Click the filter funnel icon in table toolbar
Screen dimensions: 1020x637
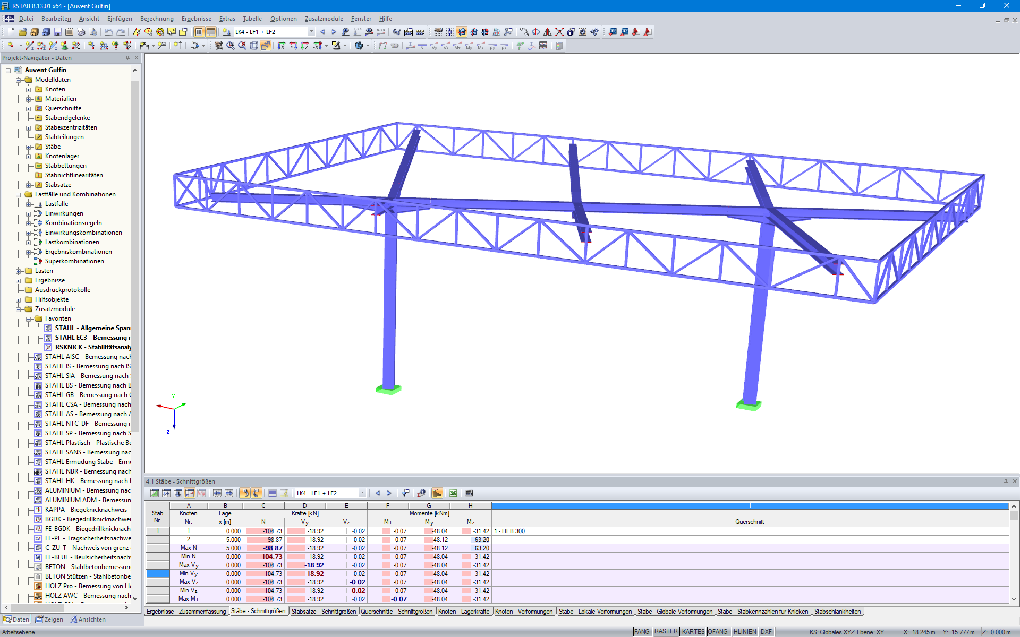coord(405,493)
